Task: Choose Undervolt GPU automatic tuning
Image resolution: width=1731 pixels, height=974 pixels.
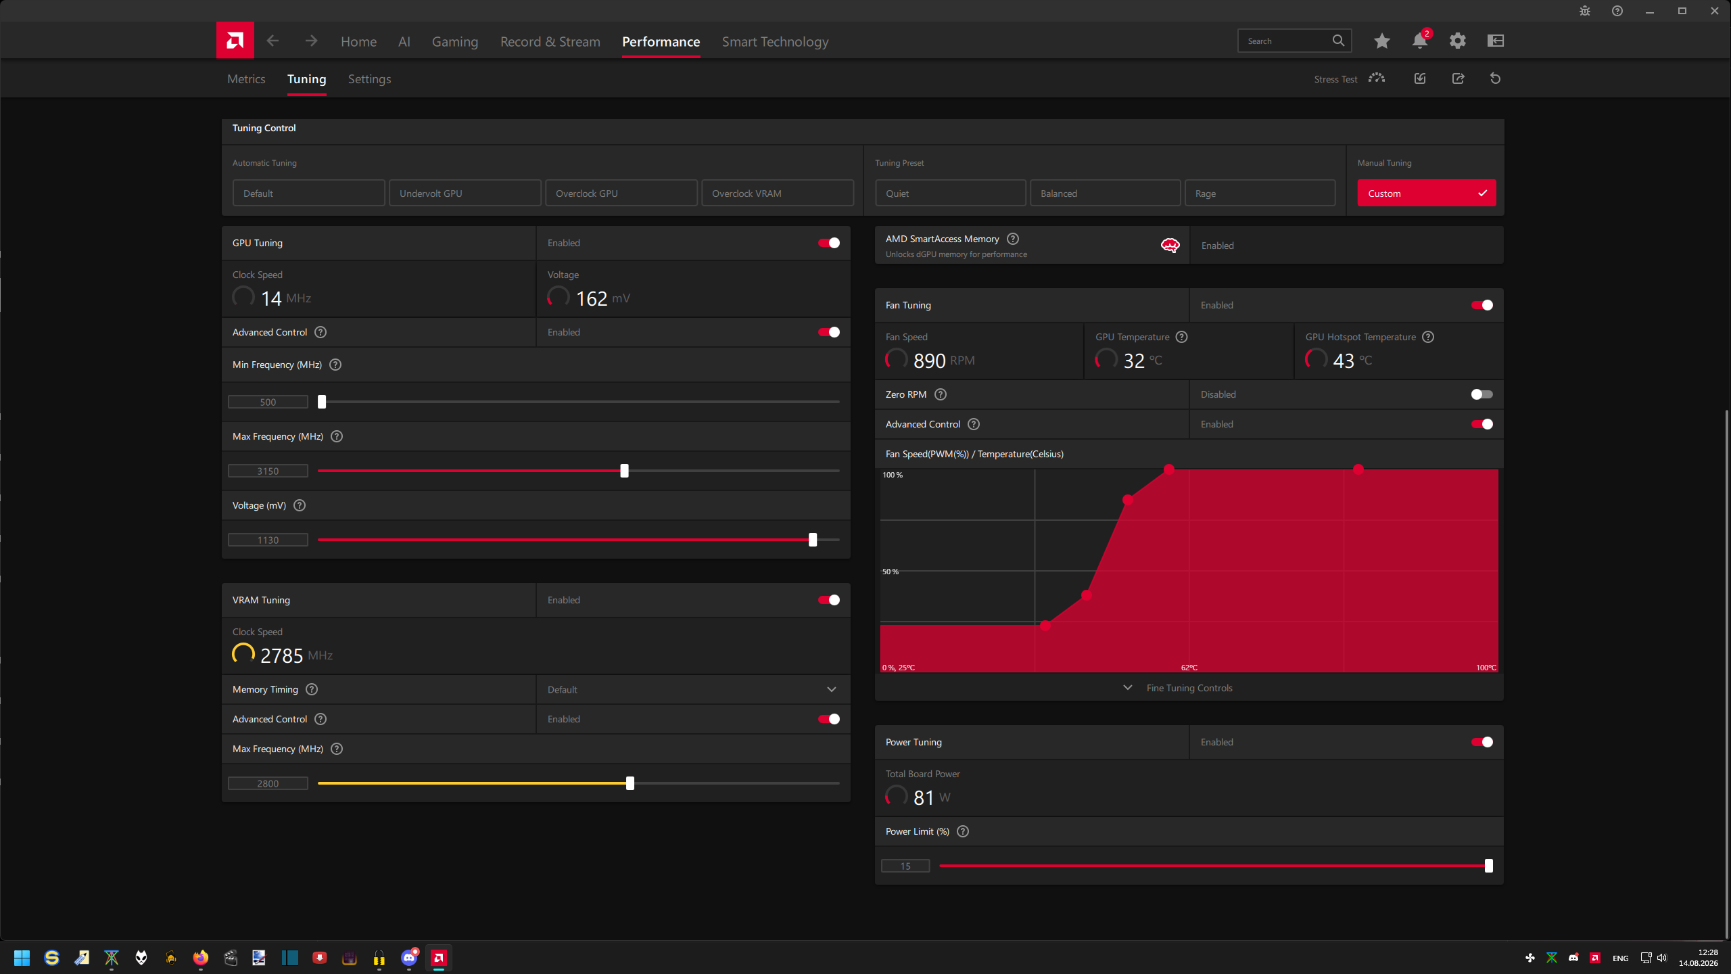Action: coord(465,193)
